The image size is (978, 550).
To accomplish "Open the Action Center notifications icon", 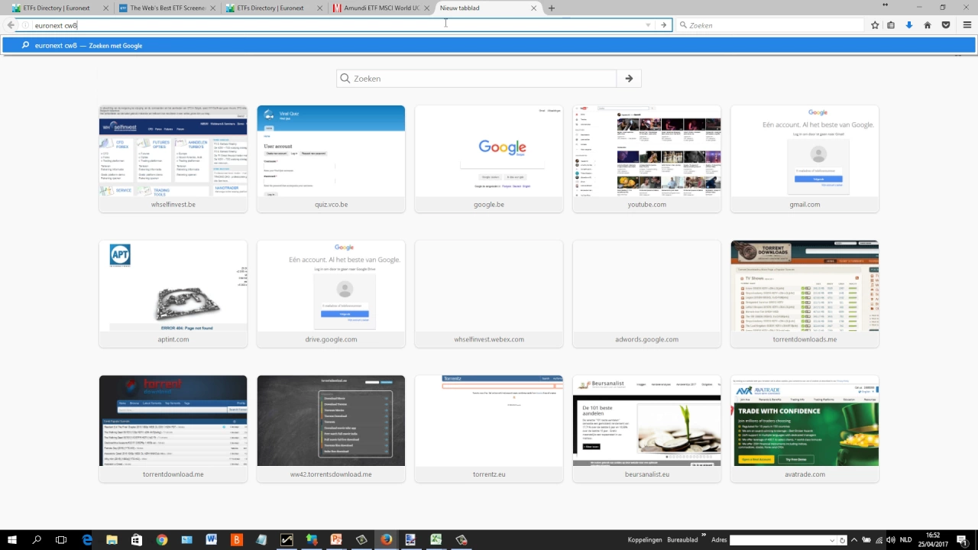I will (961, 540).
